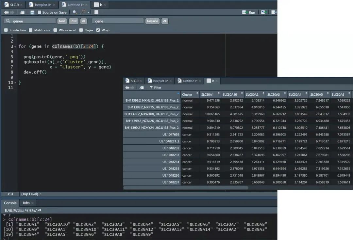Close the boxplot.R* tab in the editor
This screenshot has width=353, height=240.
coord(54,5)
